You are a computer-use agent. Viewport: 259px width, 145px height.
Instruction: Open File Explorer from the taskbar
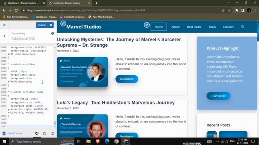point(88,141)
